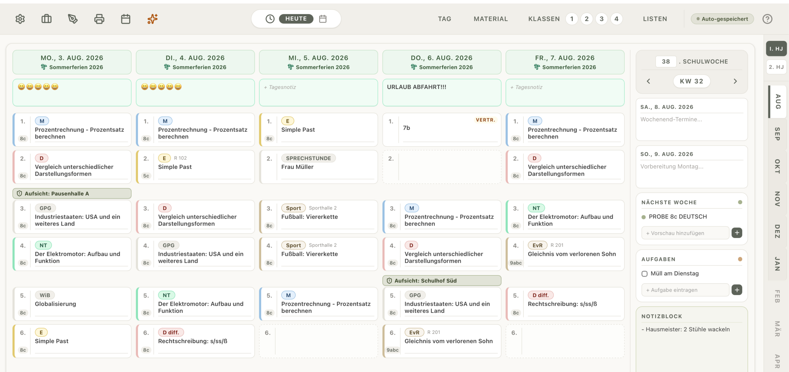Open the calendar icon in left toolbar
This screenshot has height=372, width=789.
tap(126, 19)
